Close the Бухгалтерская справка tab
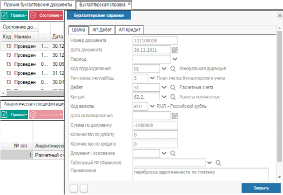Screen dimensions: 283x195 (x=129, y=4)
